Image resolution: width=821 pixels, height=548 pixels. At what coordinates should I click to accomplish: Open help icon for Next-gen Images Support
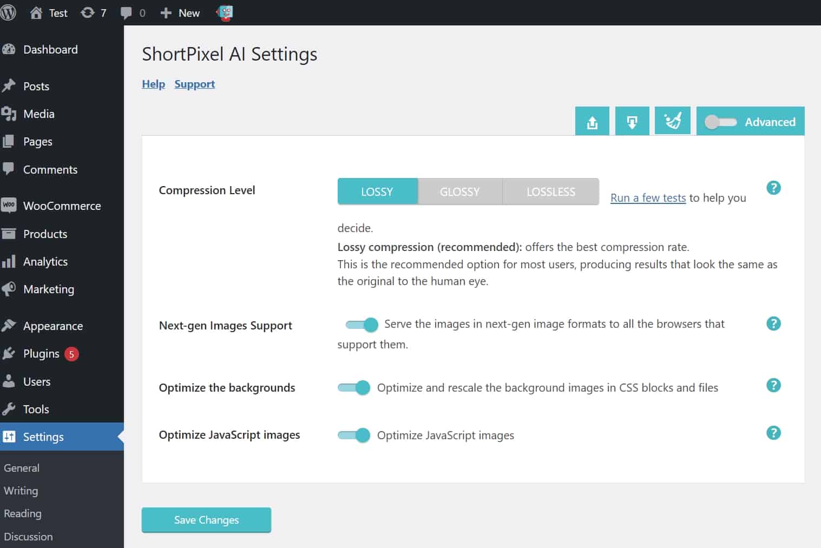(x=773, y=323)
